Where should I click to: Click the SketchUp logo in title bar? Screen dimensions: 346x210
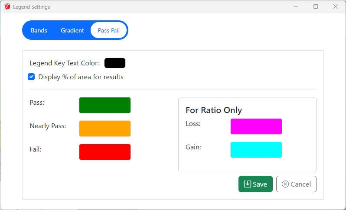(x=7, y=6)
